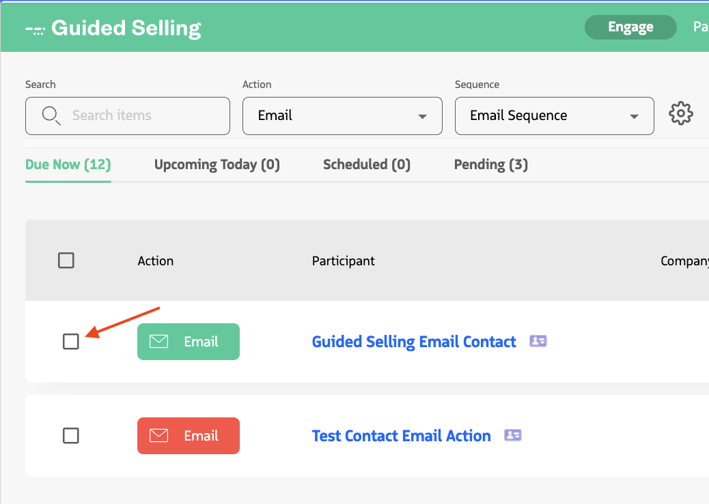Click the Guided Selling logo icon
This screenshot has width=709, height=504.
35,28
